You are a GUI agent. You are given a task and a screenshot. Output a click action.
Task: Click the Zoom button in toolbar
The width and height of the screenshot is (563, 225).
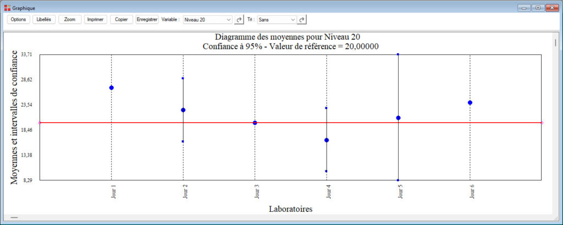click(70, 19)
